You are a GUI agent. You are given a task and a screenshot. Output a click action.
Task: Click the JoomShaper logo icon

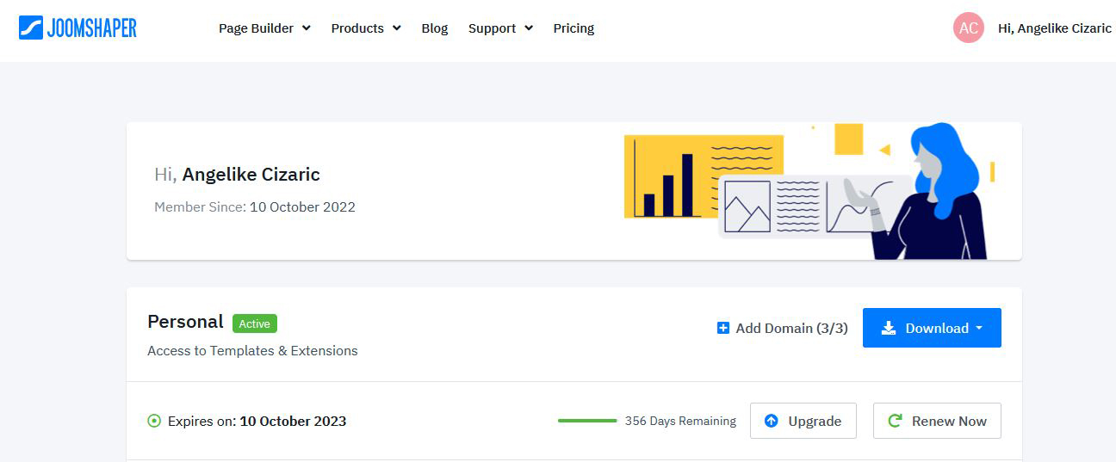pos(31,28)
